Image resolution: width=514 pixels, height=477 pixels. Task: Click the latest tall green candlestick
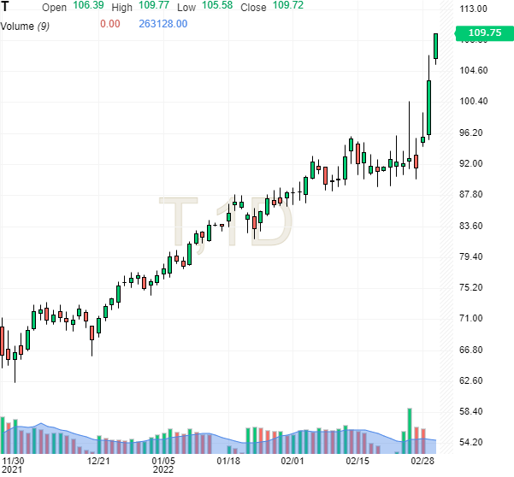click(436, 46)
